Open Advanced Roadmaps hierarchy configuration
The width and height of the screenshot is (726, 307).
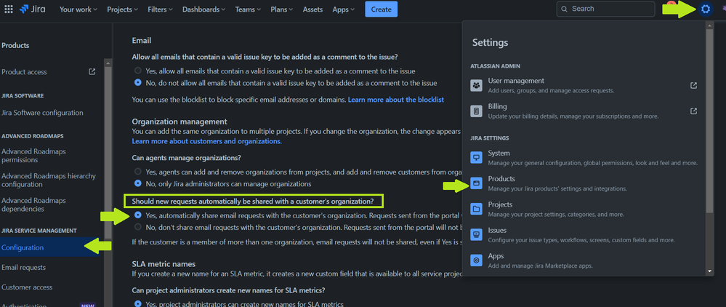point(49,180)
